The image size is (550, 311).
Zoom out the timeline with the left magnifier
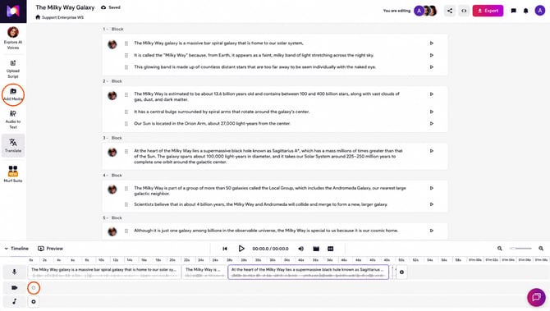click(x=499, y=249)
